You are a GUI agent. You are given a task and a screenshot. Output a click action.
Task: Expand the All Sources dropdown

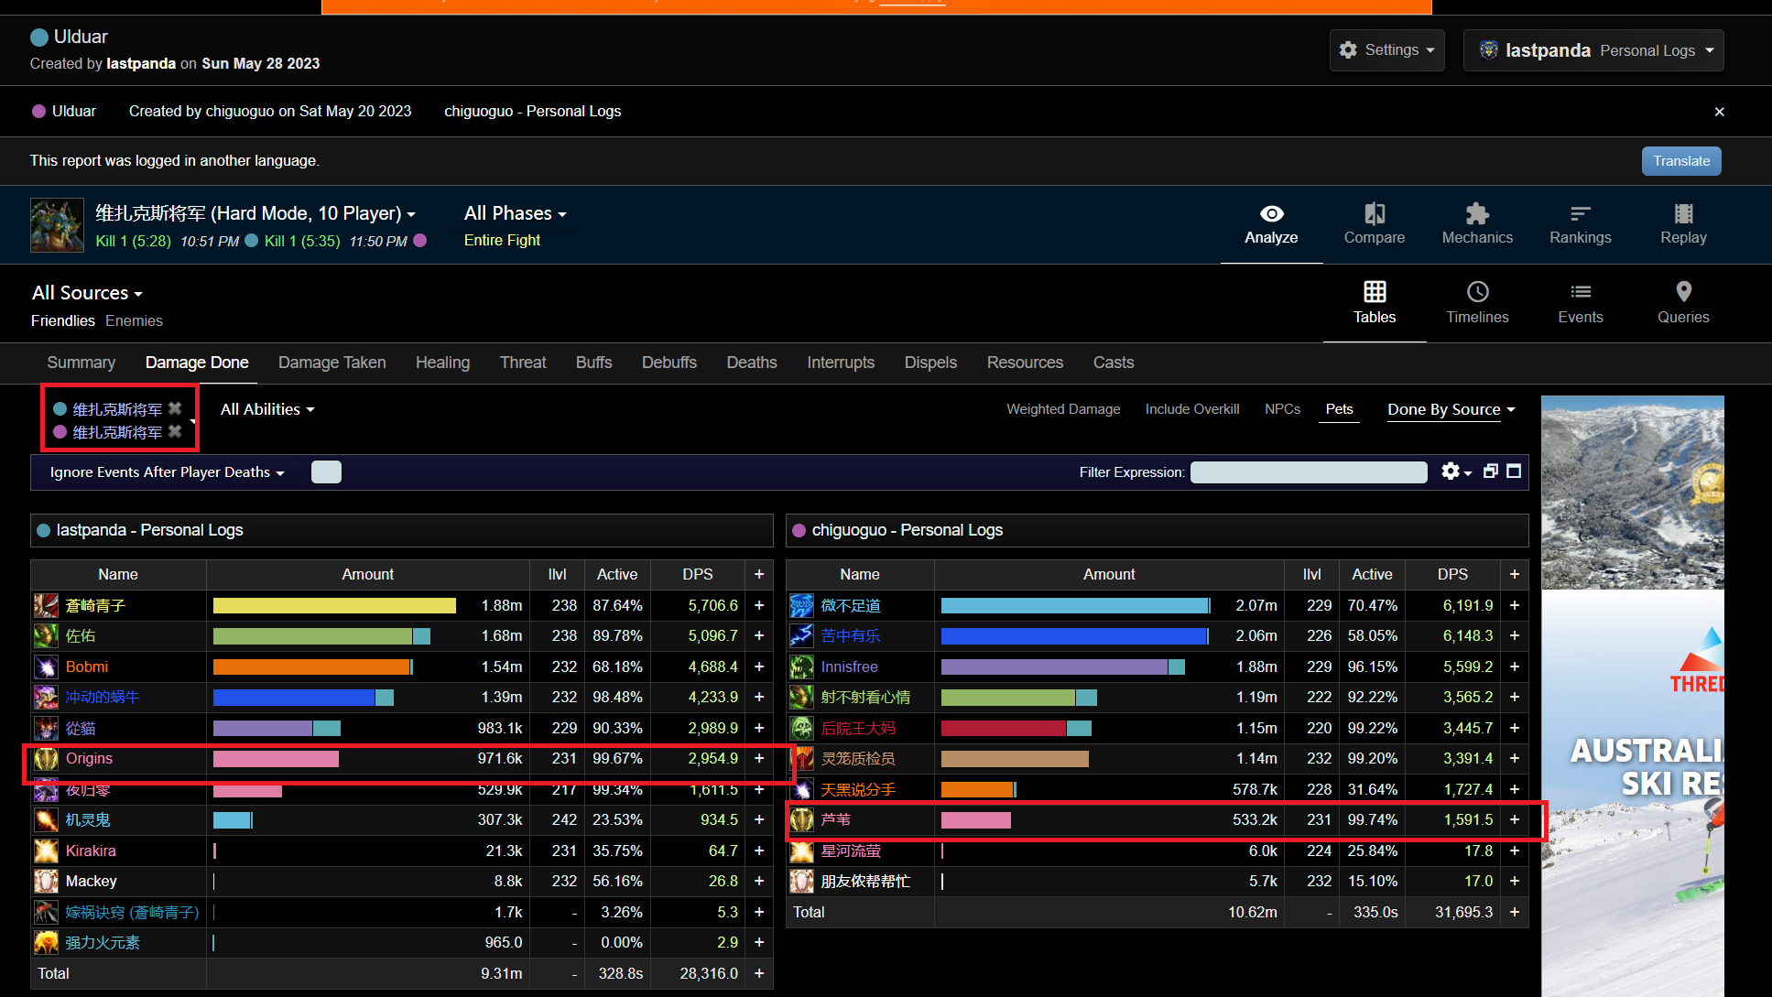coord(87,293)
